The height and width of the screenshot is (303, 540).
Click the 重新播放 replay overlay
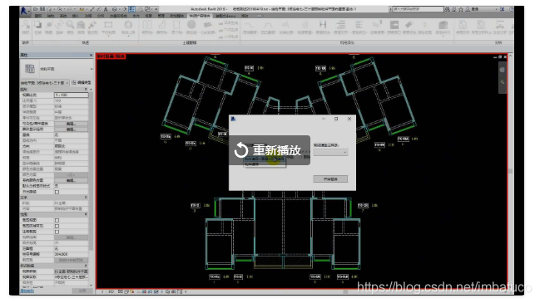270,150
